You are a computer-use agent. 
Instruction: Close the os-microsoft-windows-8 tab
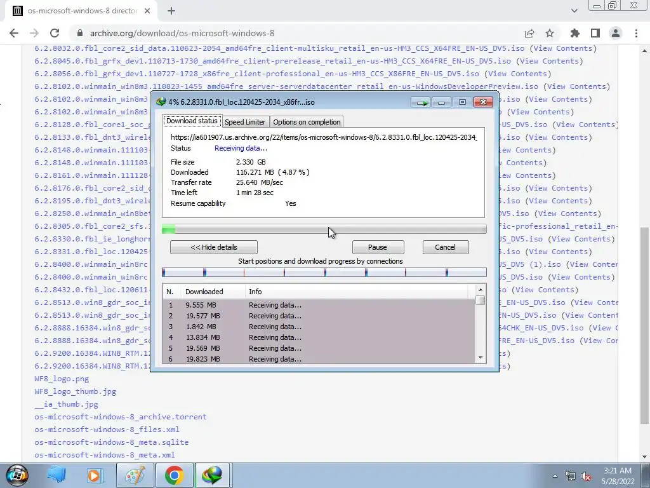click(x=147, y=11)
